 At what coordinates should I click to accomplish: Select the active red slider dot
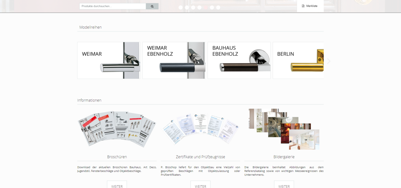(x=206, y=7)
